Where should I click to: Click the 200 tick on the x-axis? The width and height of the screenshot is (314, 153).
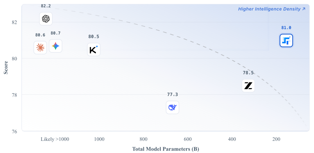click(x=276, y=139)
